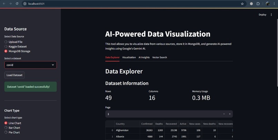The height and width of the screenshot is (140, 278).
Task: Click the Memory Usage value 0.3 MB
Action: coord(201,98)
